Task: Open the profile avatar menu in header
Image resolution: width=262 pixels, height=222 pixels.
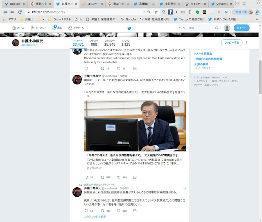Action: click(227, 28)
